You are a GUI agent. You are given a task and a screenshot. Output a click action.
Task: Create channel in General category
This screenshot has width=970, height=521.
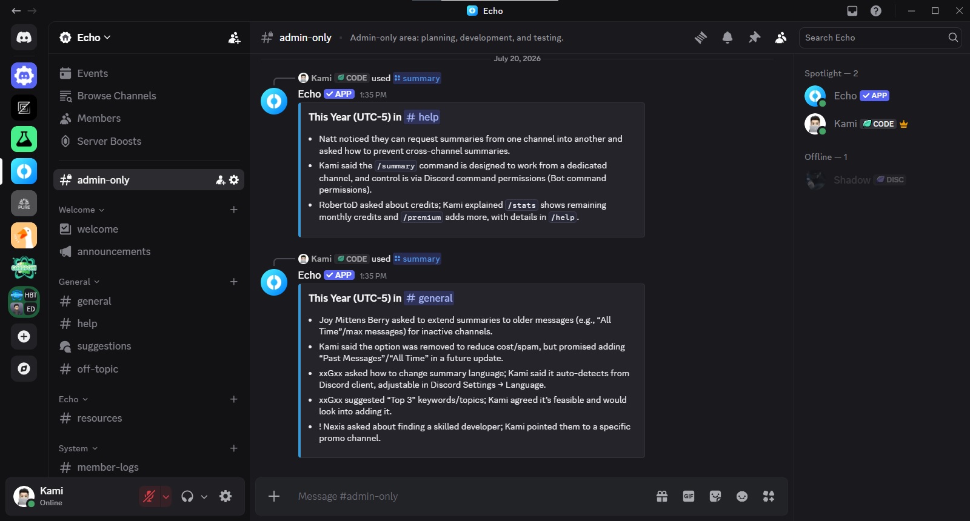click(234, 282)
